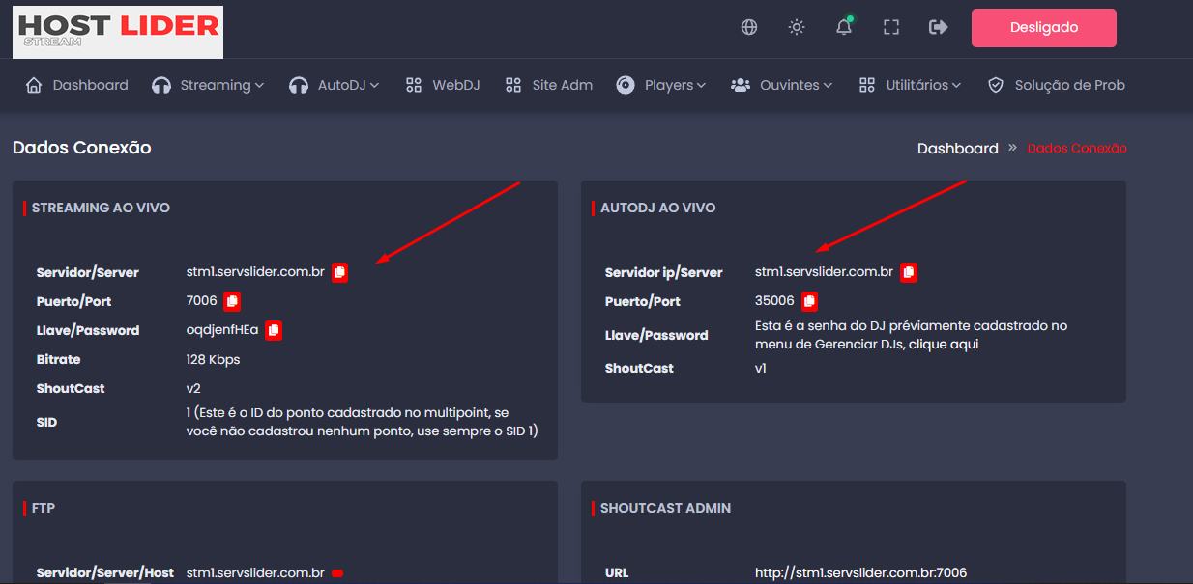Expand the Streaming dropdown menu
Image resolution: width=1193 pixels, height=584 pixels.
(208, 85)
